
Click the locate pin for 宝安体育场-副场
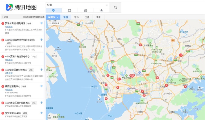[41, 113]
